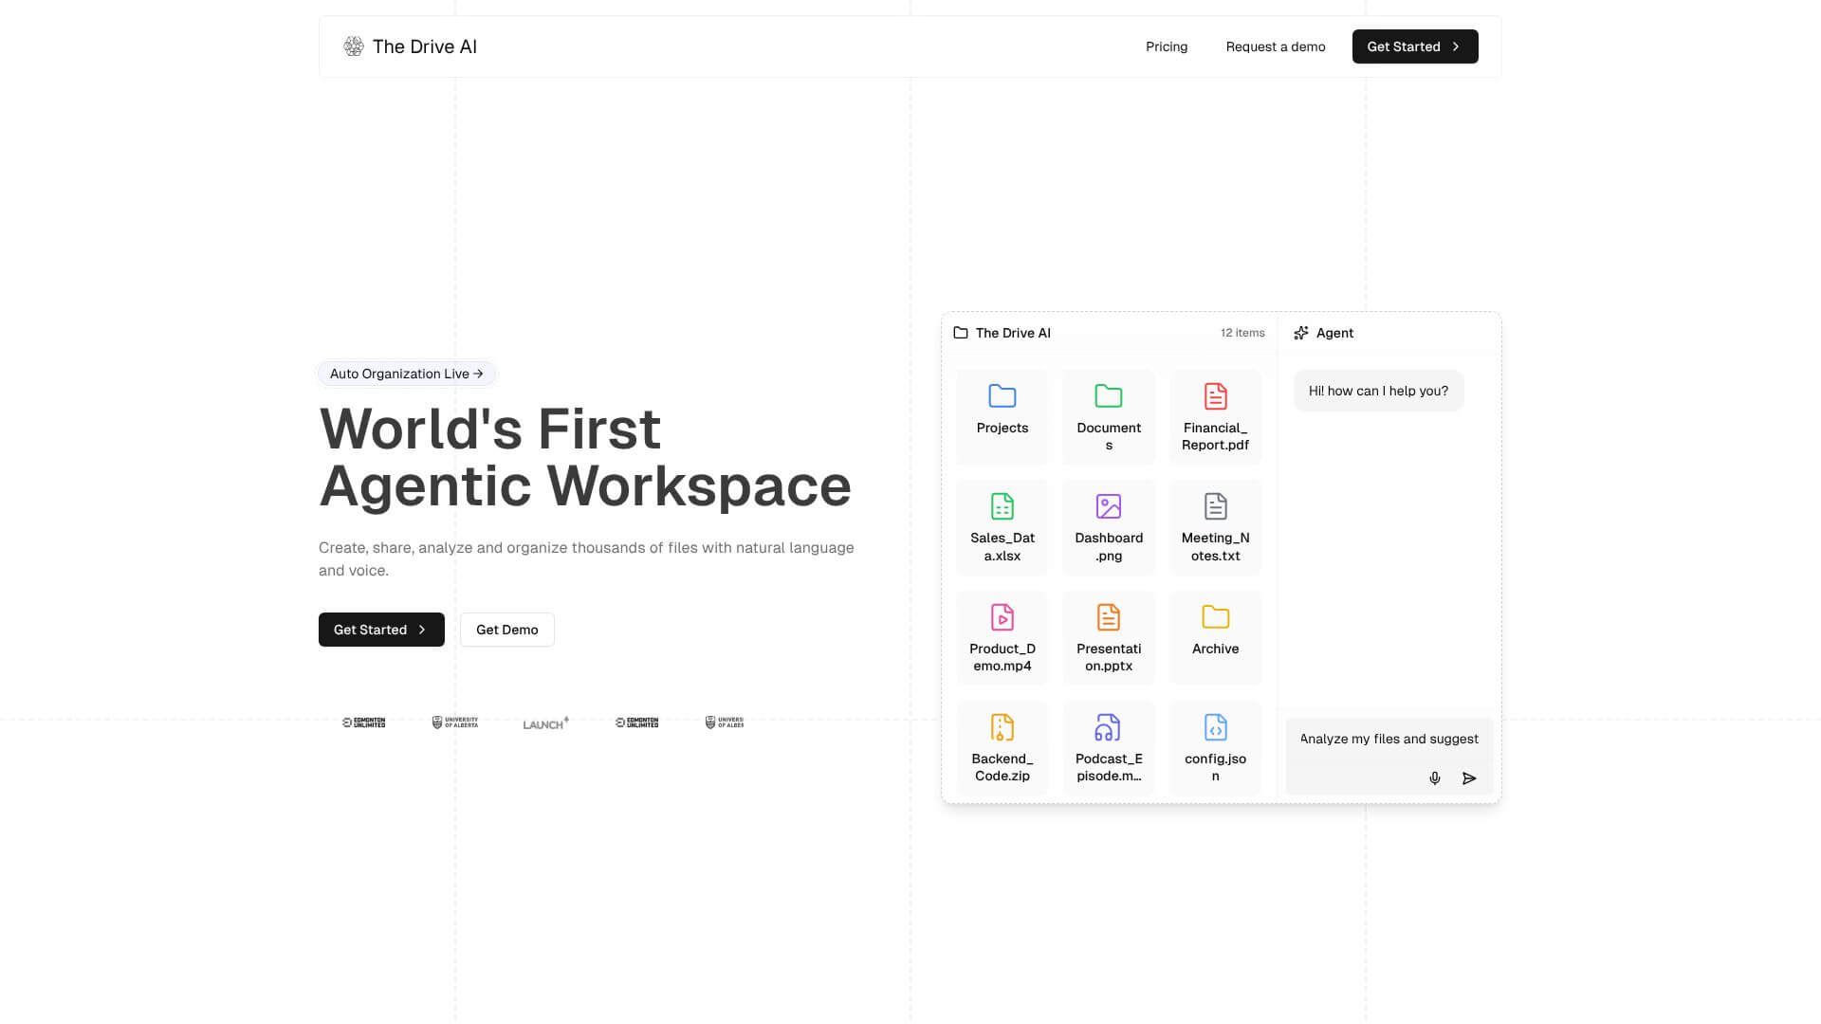Select the Backend_Code.zip archive file

[x=1002, y=746]
